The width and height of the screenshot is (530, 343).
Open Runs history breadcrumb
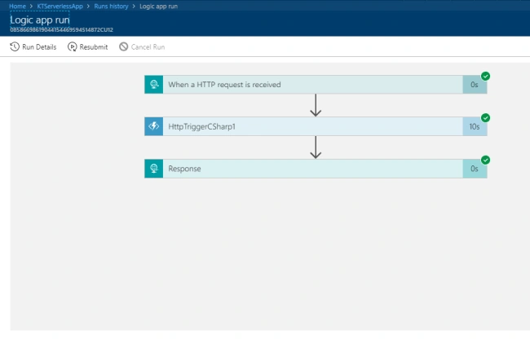[x=111, y=6]
